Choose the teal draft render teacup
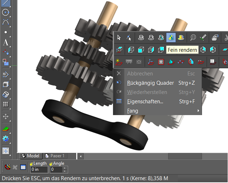 click(x=161, y=38)
